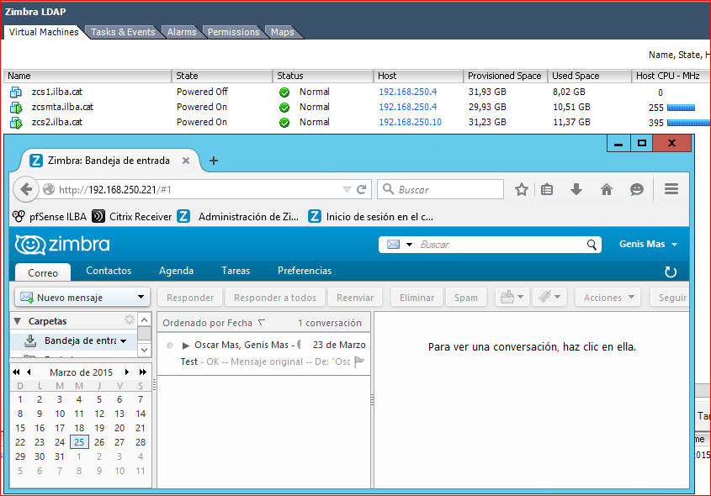The height and width of the screenshot is (496, 711).
Task: Click the Responder a todos button
Action: (275, 297)
